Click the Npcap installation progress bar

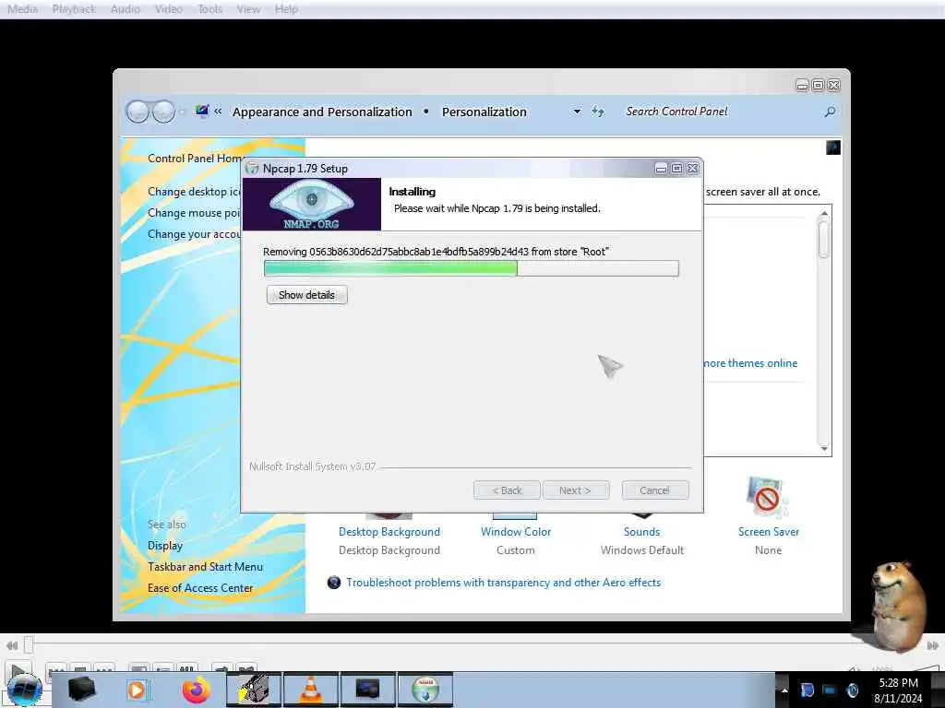tap(472, 268)
